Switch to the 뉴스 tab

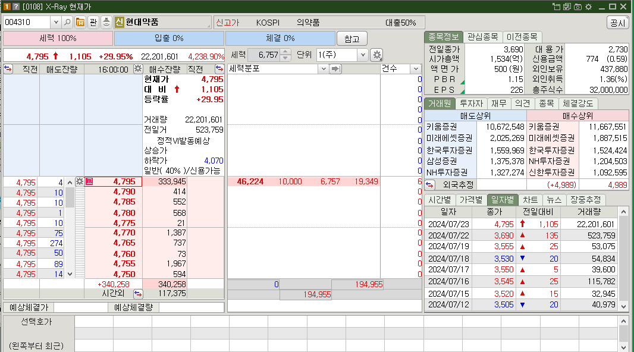click(554, 200)
